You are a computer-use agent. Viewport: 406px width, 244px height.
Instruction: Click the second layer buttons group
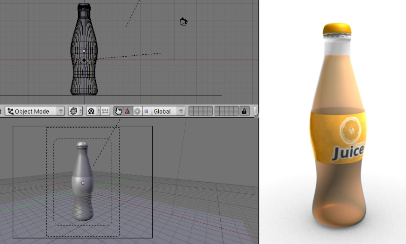[x=226, y=111]
